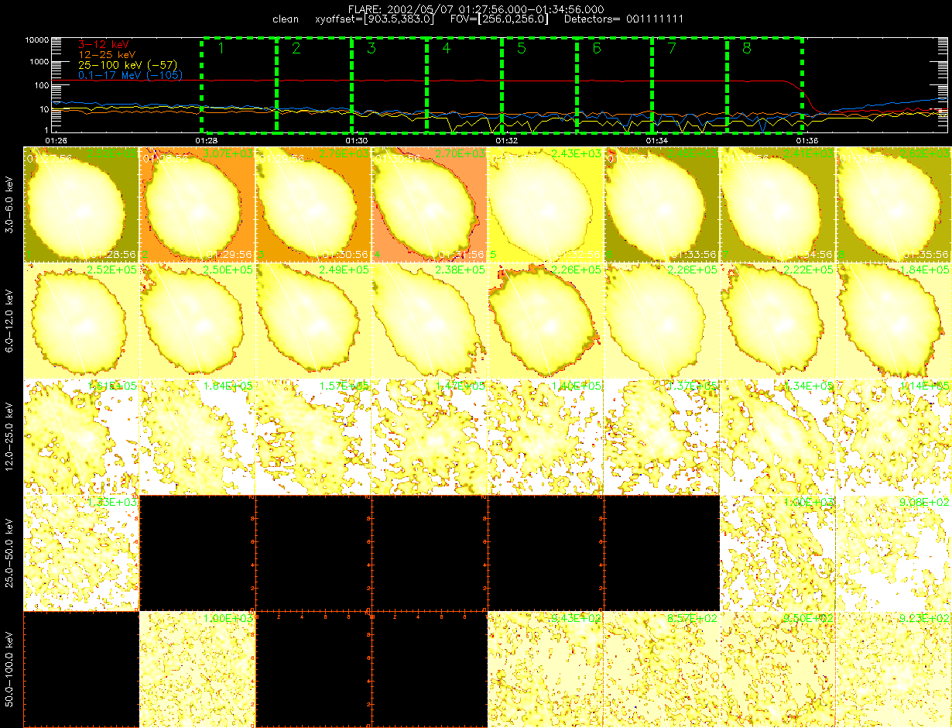The height and width of the screenshot is (728, 952).
Task: Open 3.0-6.0 keV image ending 01:33:56
Action: tap(662, 204)
